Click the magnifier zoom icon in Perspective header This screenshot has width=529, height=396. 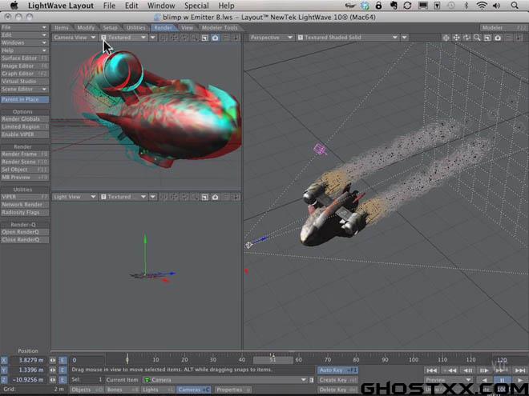point(477,38)
